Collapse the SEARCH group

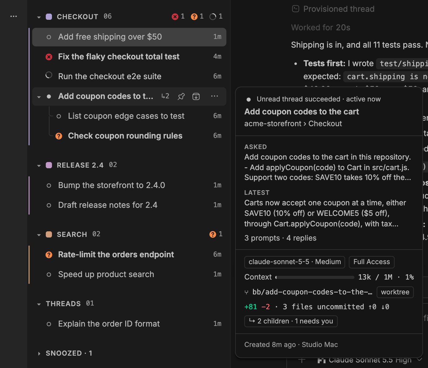click(x=39, y=235)
